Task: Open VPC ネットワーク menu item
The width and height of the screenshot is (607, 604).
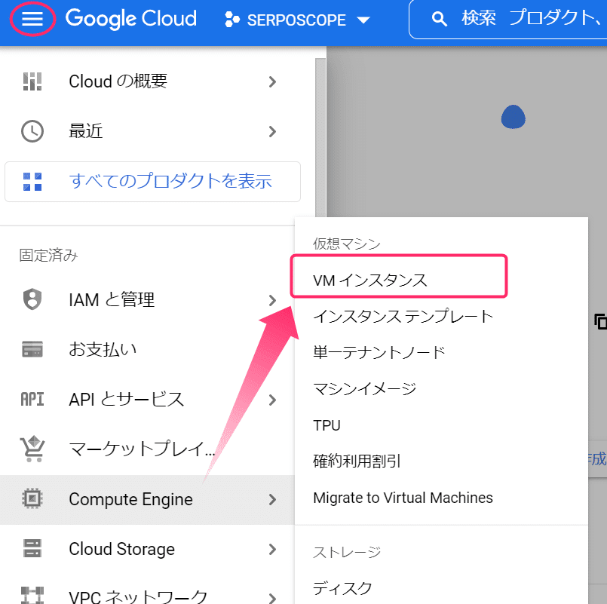Action: click(147, 590)
